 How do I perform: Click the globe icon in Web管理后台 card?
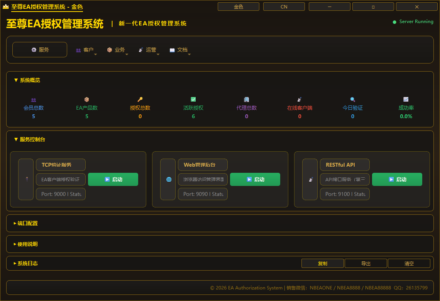[x=169, y=179]
